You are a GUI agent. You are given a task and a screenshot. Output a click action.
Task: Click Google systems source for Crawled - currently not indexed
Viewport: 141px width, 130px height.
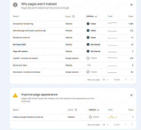coord(72,58)
